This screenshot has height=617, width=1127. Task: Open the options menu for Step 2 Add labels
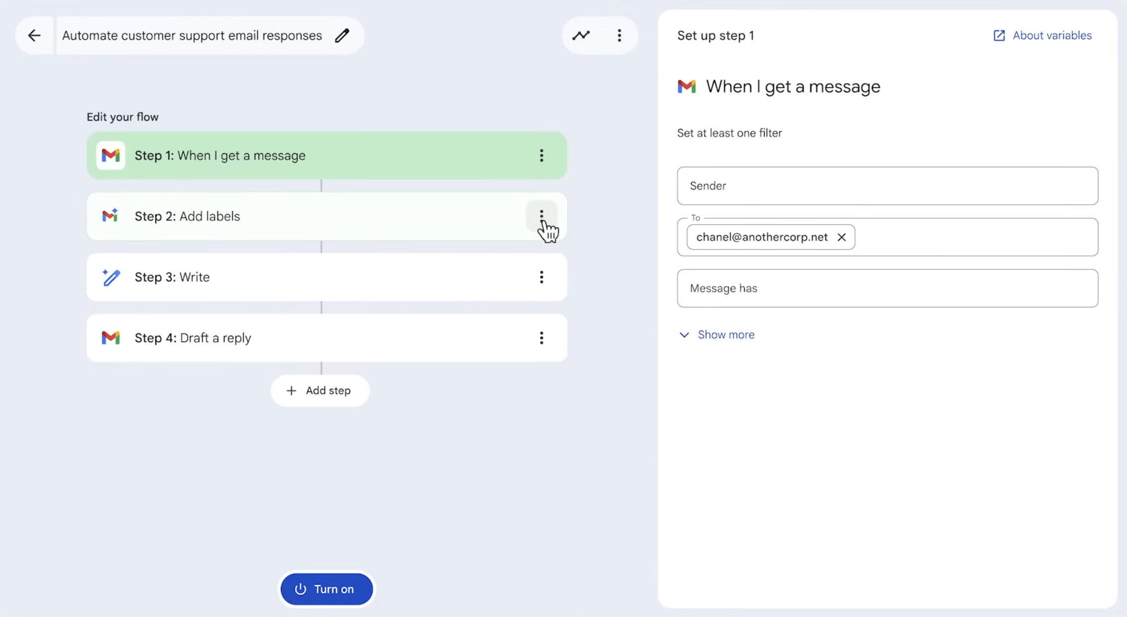[x=542, y=216]
